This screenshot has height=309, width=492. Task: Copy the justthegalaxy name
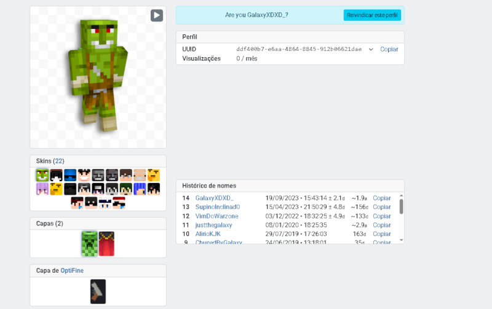tap(381, 225)
